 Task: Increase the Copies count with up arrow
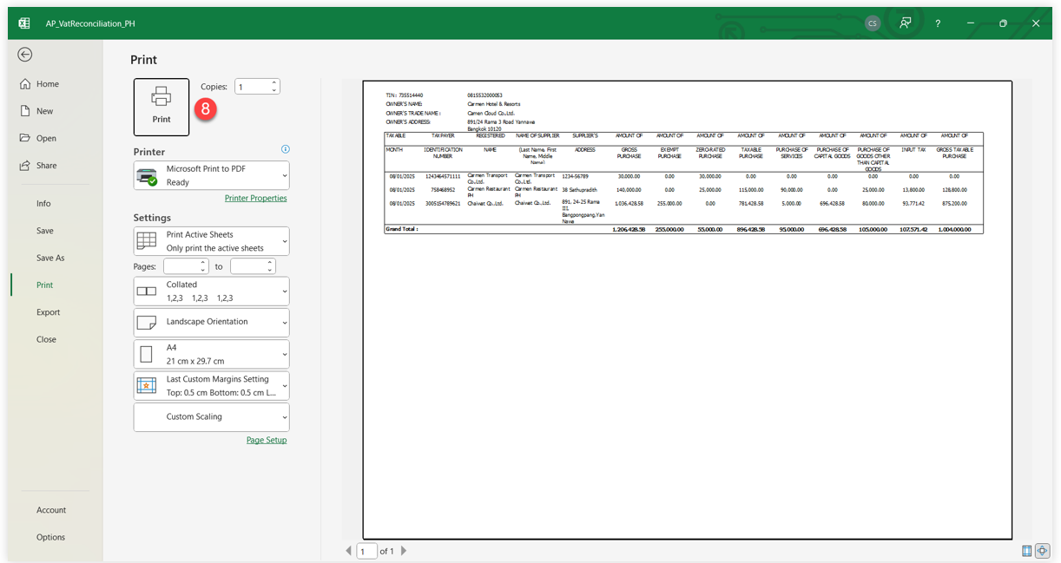click(274, 83)
